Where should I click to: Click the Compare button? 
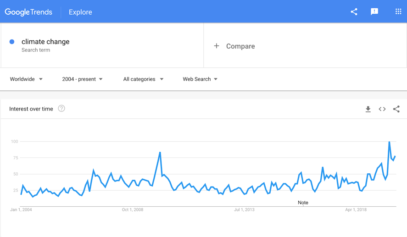[240, 46]
